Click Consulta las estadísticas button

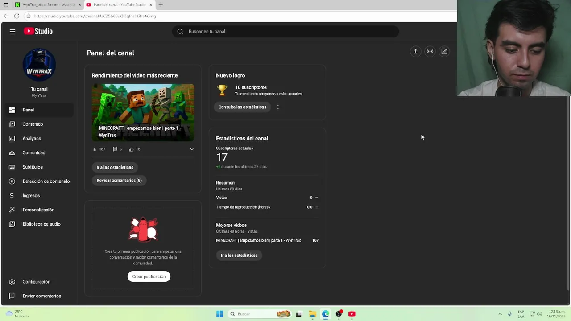242,107
